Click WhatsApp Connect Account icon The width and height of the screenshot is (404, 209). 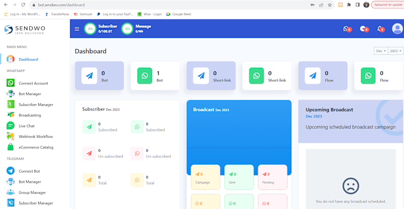click(x=11, y=83)
